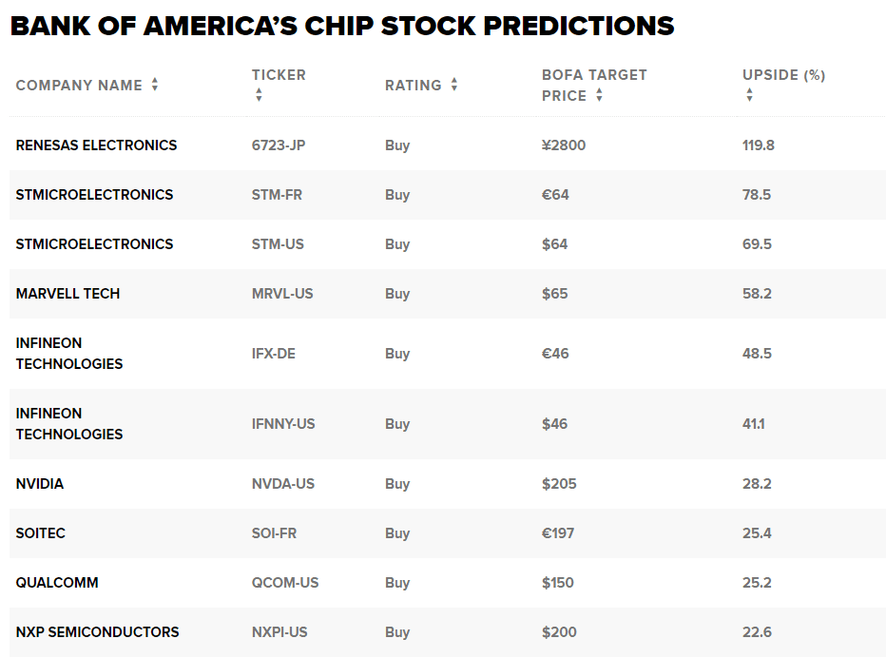This screenshot has width=886, height=658.
Task: Click the Bank of America's Chip Stock Predictions title
Action: click(x=342, y=26)
